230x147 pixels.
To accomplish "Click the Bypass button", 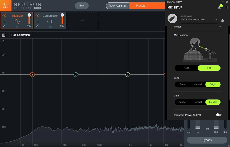I will coord(207,140).
